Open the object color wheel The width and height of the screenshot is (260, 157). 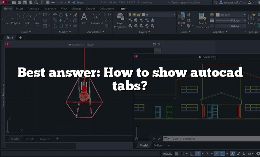click(212, 15)
